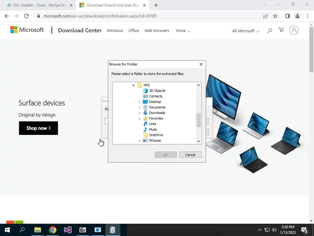
Task: Click the Cancel button in the dialog
Action: click(190, 155)
